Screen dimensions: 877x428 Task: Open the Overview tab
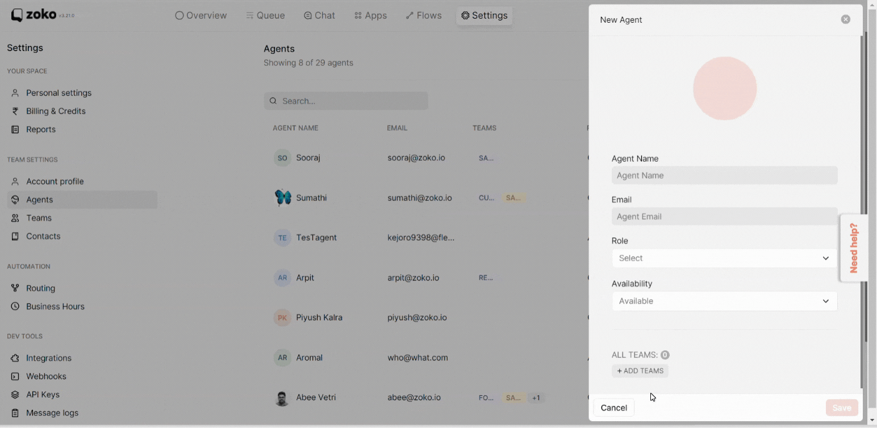pos(201,15)
